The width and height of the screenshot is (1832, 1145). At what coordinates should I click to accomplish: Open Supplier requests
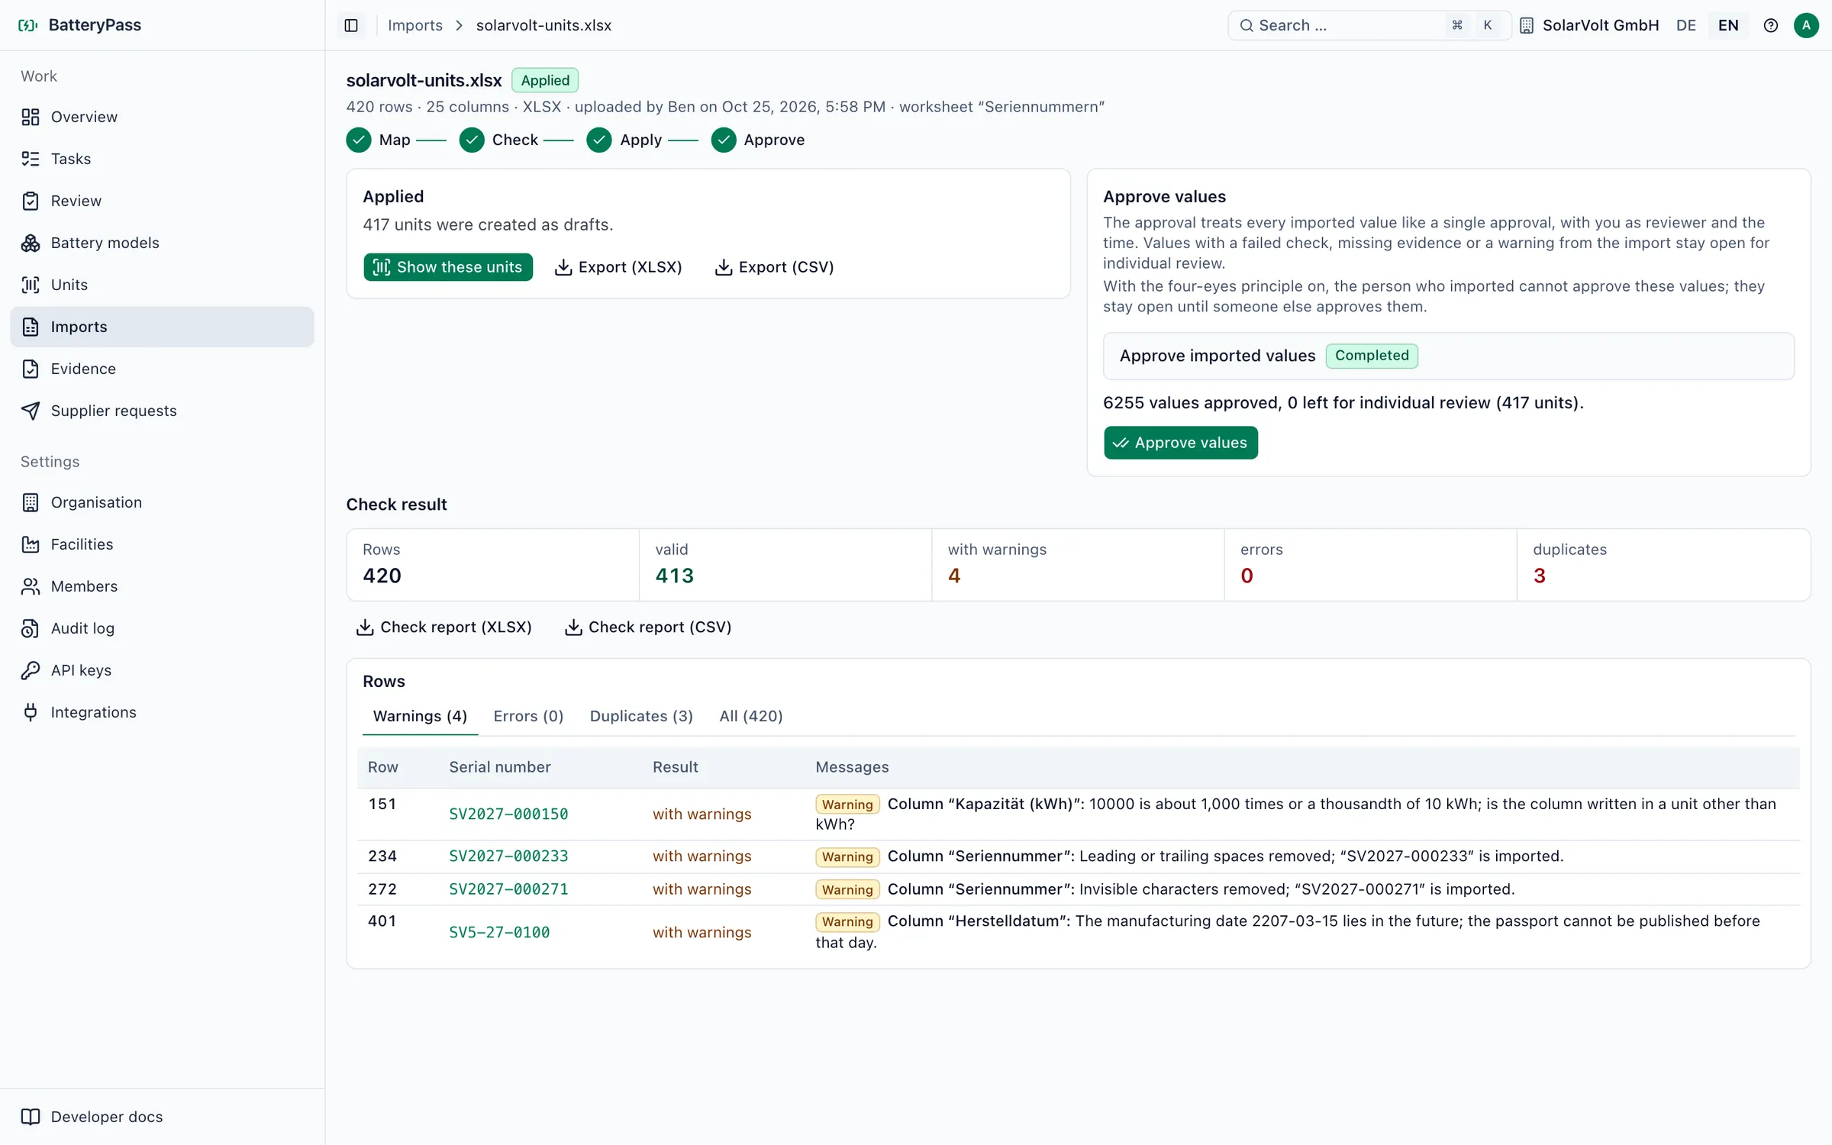162,411
